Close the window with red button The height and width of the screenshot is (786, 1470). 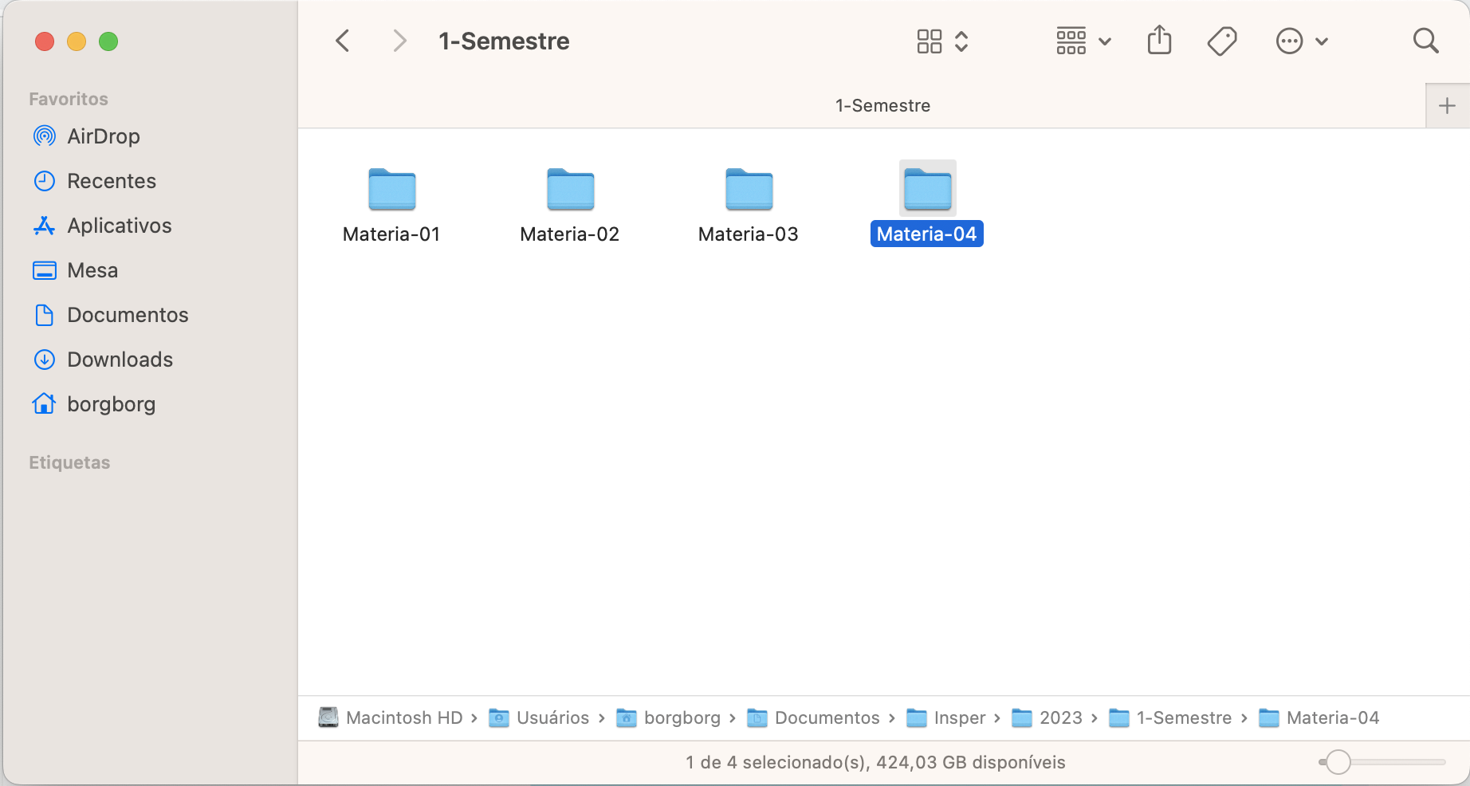45,41
